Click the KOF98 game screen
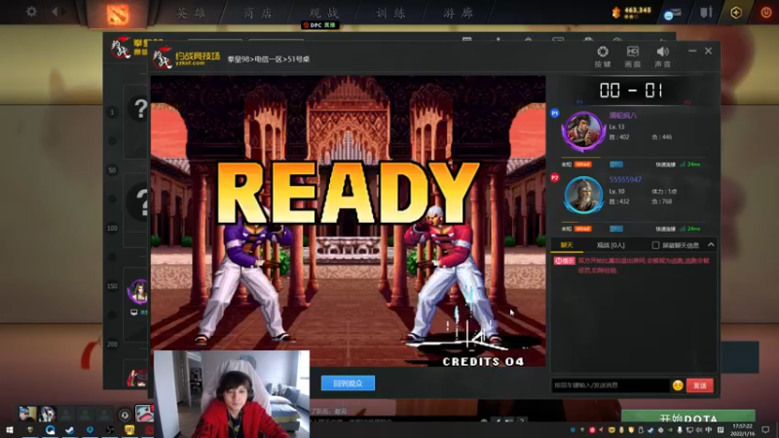This screenshot has height=438, width=779. click(348, 221)
